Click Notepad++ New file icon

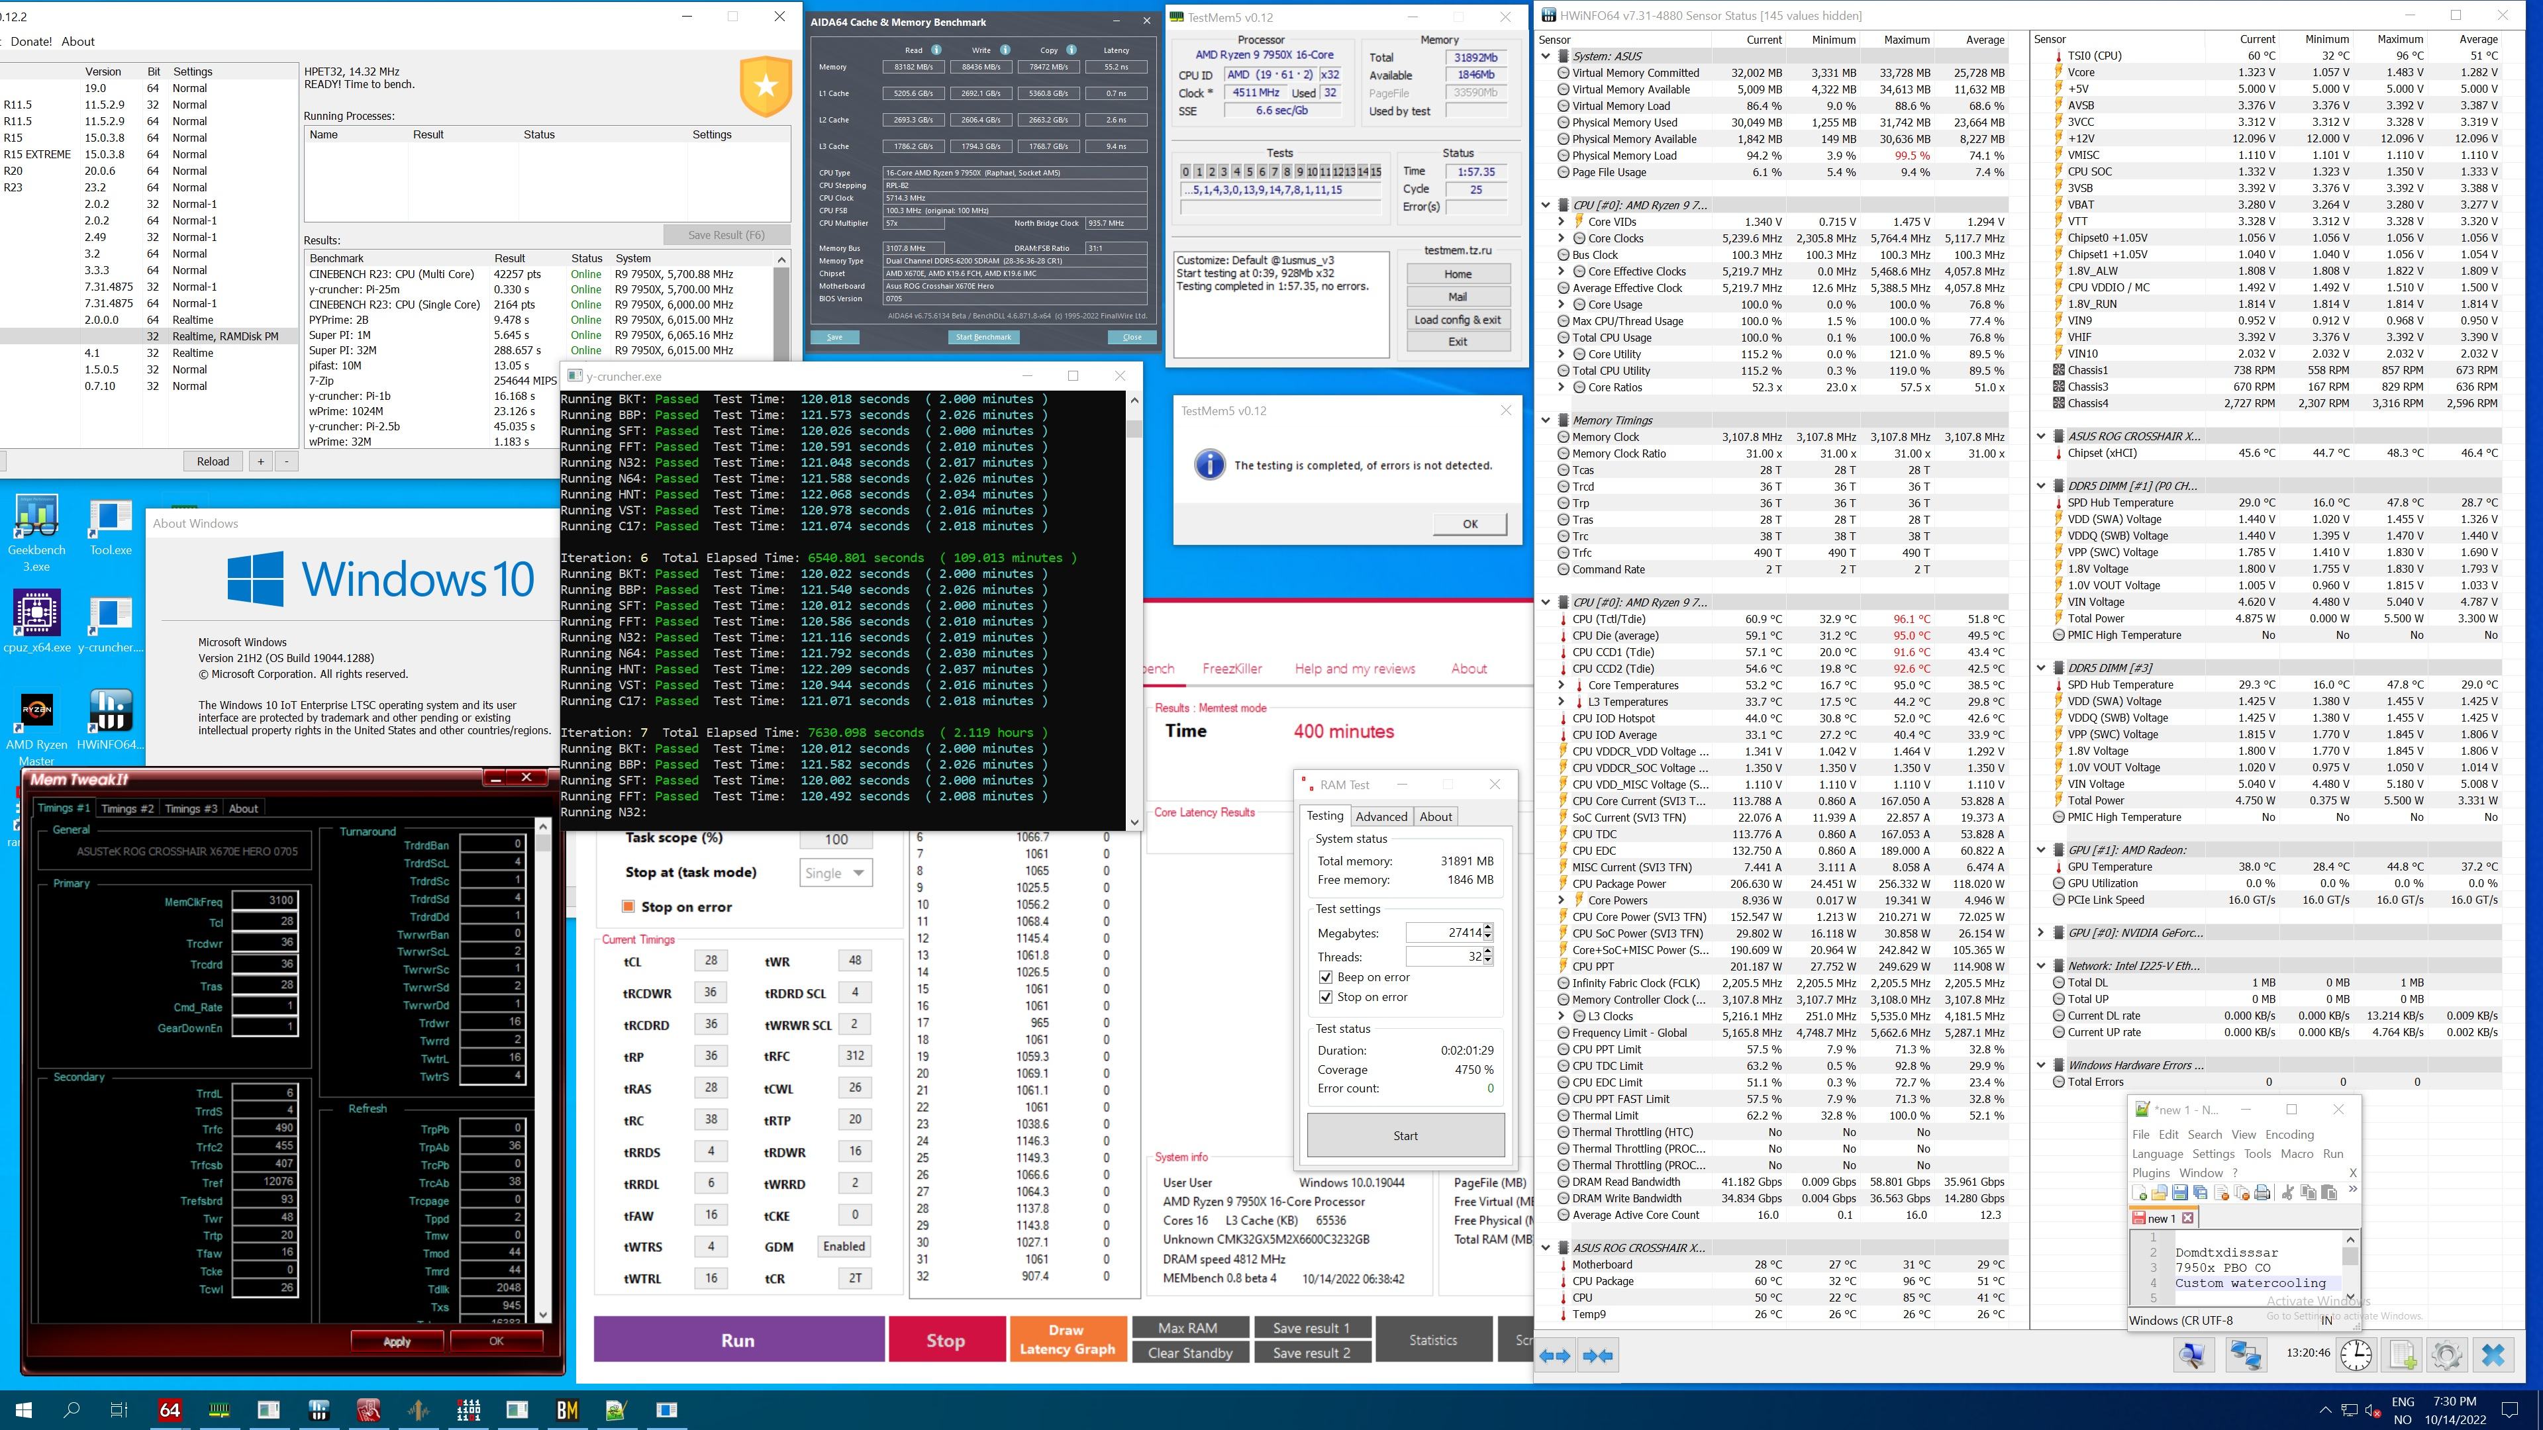point(2139,1192)
